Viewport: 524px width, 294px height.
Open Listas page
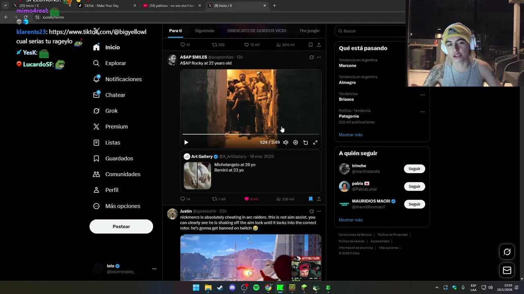pyautogui.click(x=107, y=143)
